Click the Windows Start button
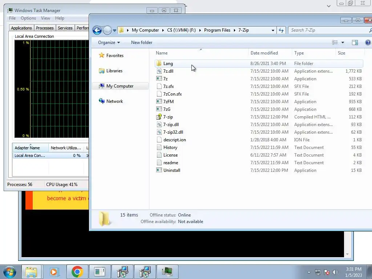372x279 pixels. tap(9, 272)
